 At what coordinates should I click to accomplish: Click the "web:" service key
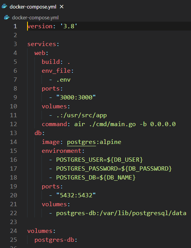pos(41,53)
